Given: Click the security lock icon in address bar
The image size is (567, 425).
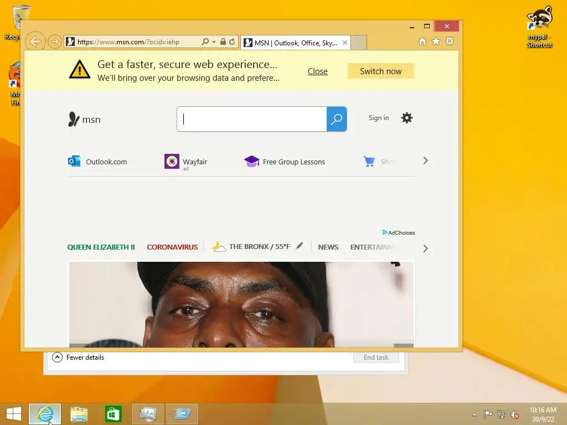Looking at the screenshot, I should [x=223, y=42].
